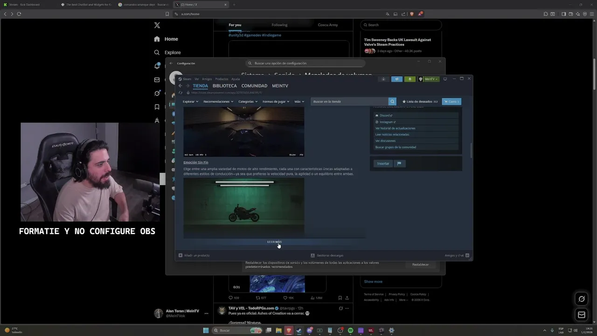Screen dimensions: 597x336
Task: Click the flag report icon beside Insertar
Action: click(399, 164)
